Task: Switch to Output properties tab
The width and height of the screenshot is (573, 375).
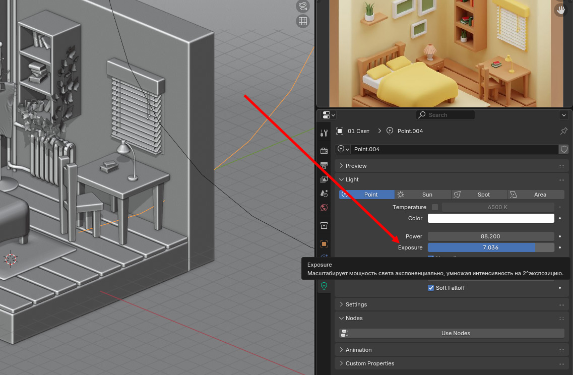Action: (x=324, y=165)
